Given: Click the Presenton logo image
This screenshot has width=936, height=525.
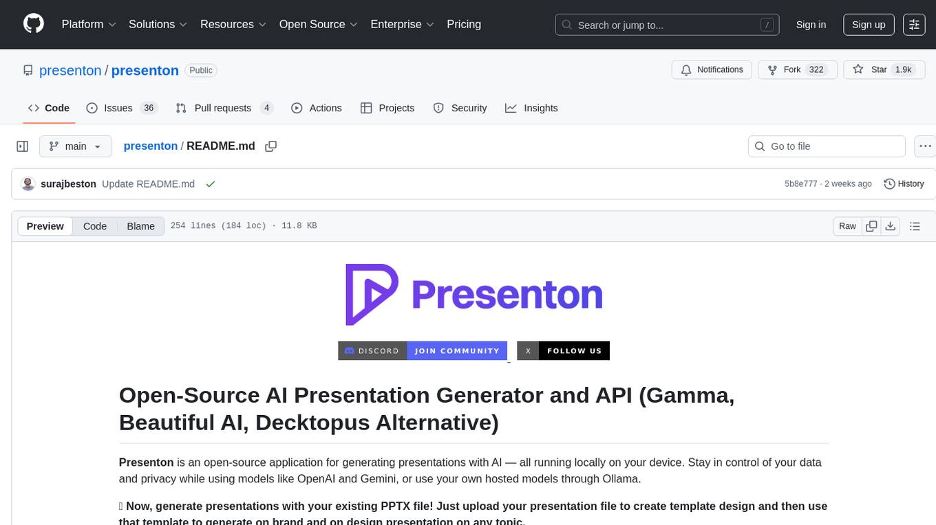Looking at the screenshot, I should click(474, 294).
